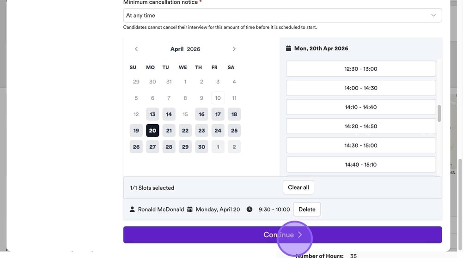463x258 pixels.
Task: Select April 16 in the calendar
Action: click(x=201, y=114)
